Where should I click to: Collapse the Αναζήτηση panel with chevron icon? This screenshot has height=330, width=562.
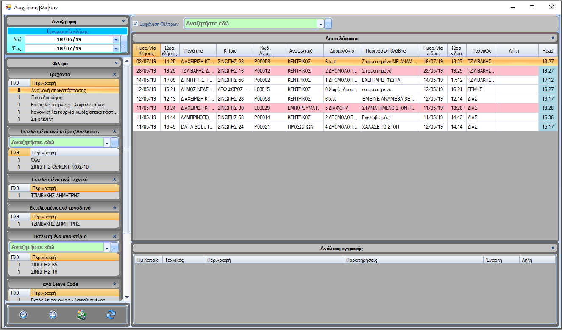(123, 21)
